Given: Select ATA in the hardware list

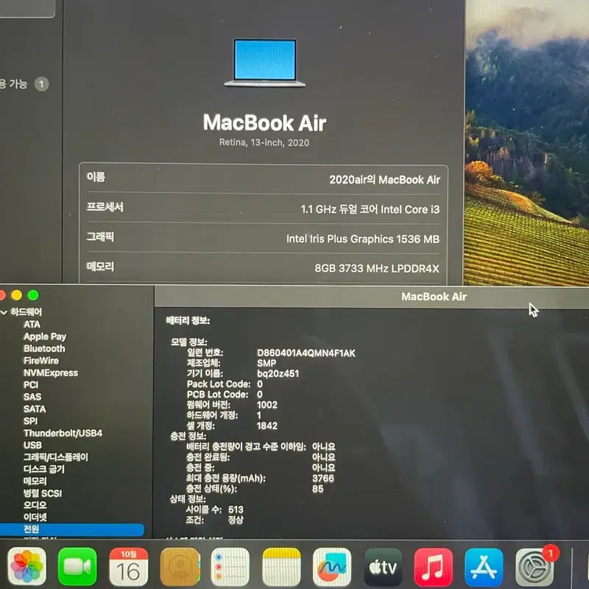Looking at the screenshot, I should 32,324.
